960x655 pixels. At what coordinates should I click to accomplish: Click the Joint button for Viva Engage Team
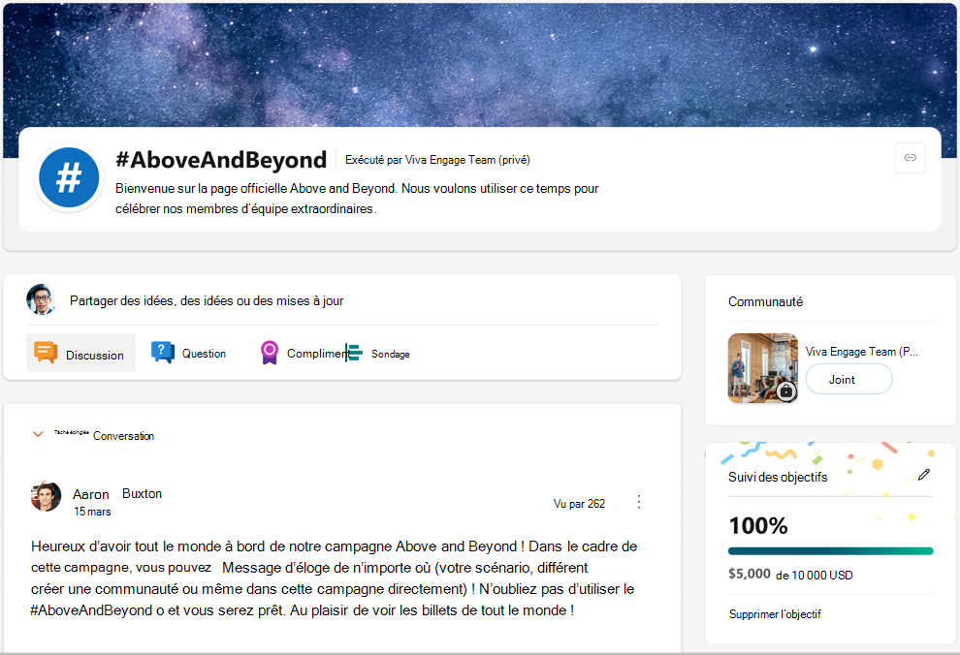848,380
